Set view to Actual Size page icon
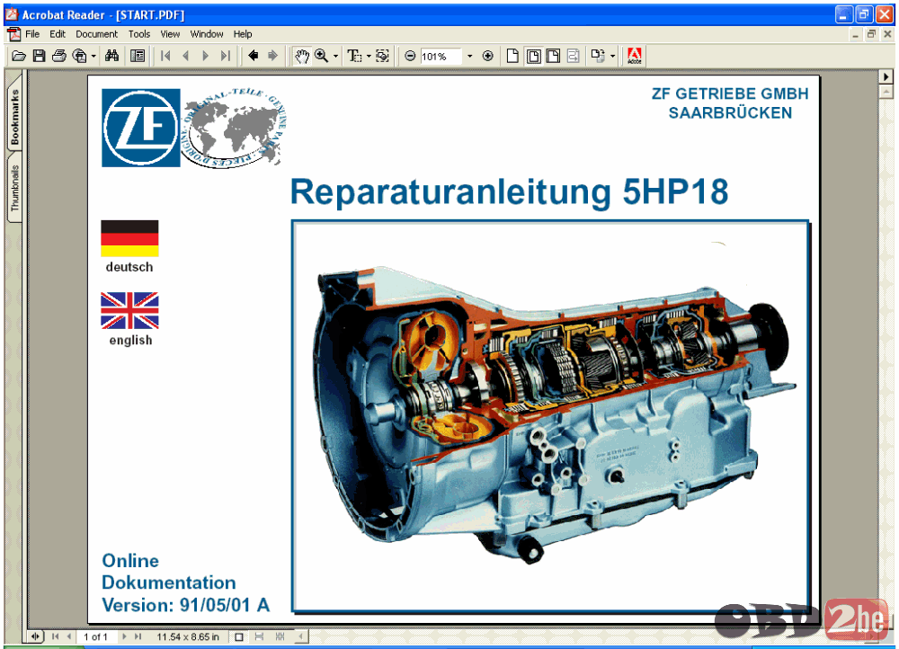 [x=512, y=57]
